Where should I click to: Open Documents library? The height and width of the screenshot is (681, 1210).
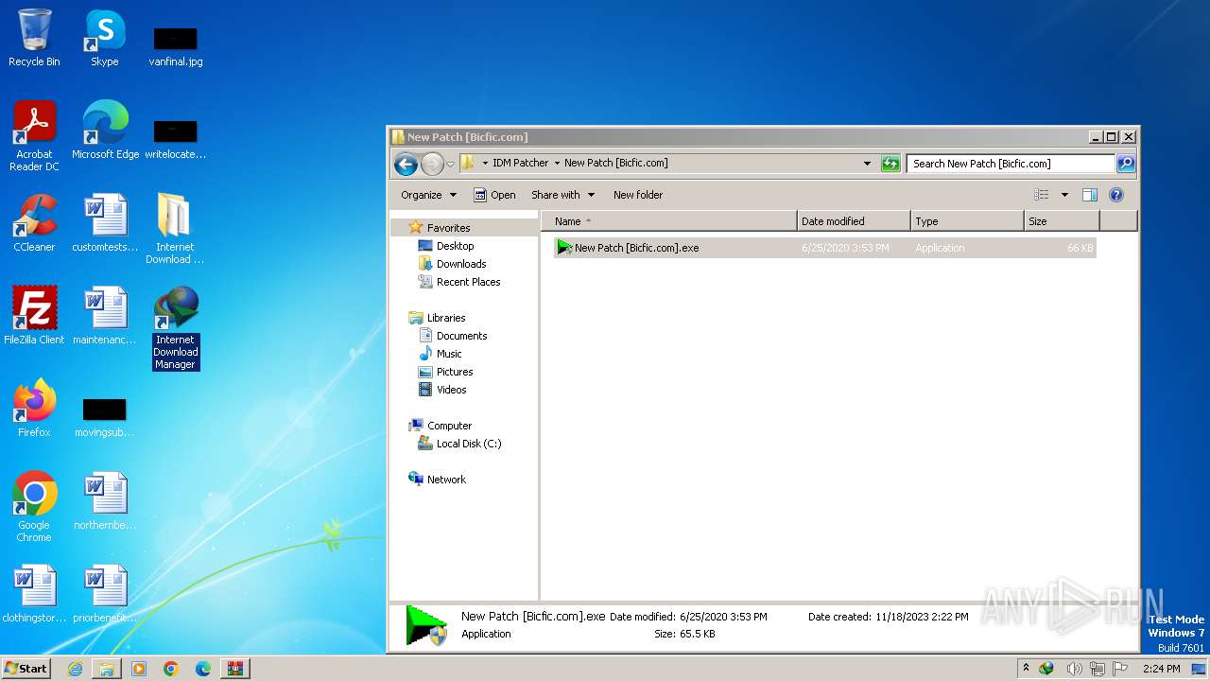[461, 336]
